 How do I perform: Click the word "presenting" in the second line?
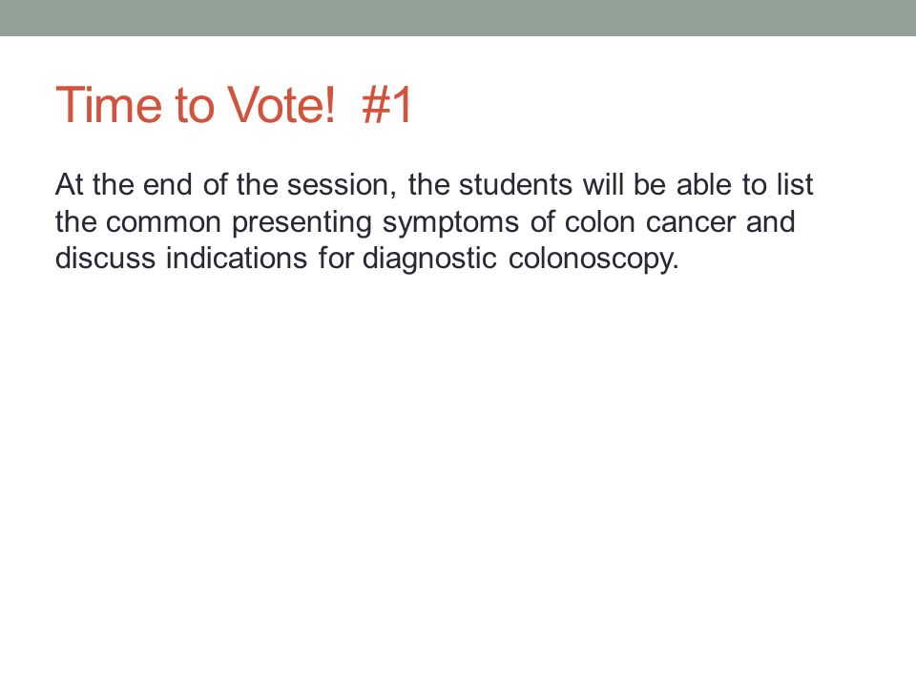(302, 223)
